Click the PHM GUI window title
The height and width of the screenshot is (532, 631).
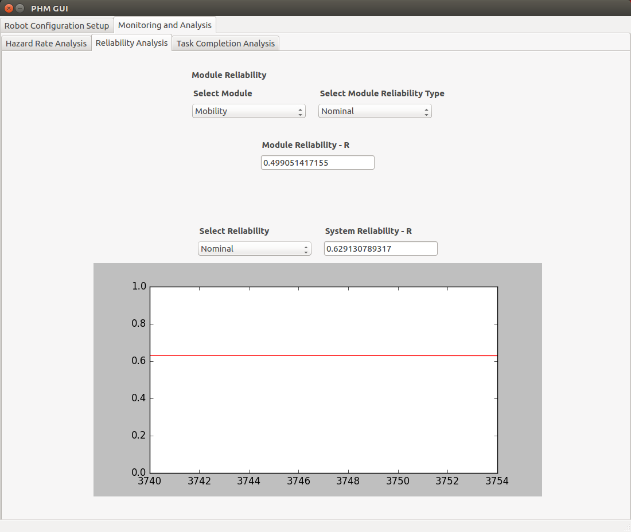[x=49, y=9]
